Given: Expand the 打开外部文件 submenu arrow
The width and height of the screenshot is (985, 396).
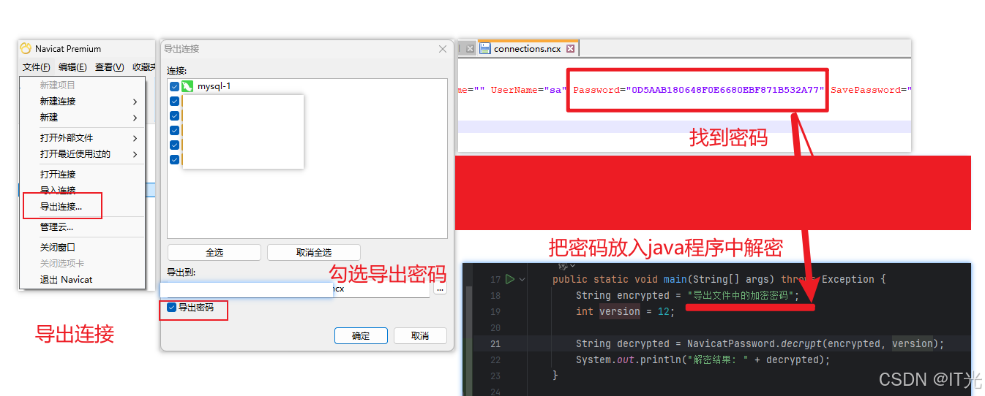Looking at the screenshot, I should (x=135, y=138).
